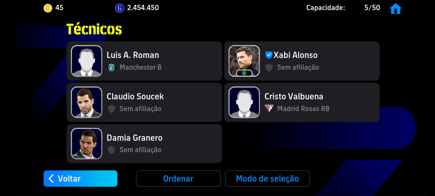Tap the gold coin currency icon
The width and height of the screenshot is (435, 196).
(x=48, y=8)
